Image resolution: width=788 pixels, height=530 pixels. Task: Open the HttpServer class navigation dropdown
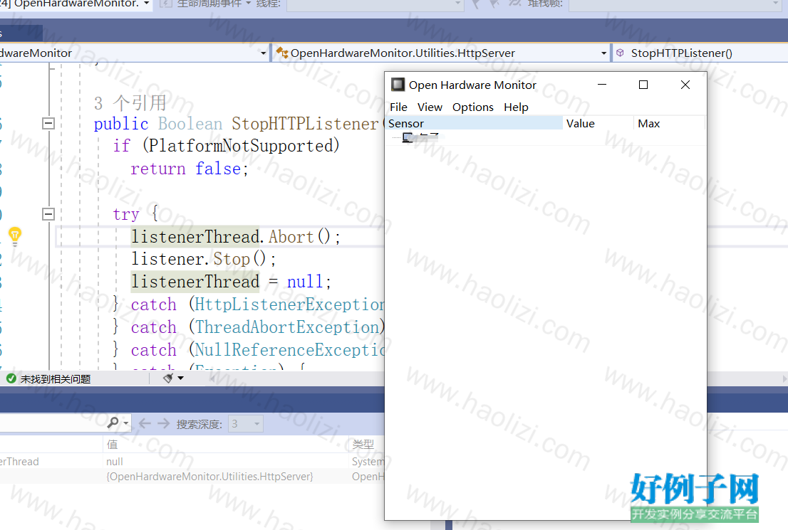tap(603, 53)
